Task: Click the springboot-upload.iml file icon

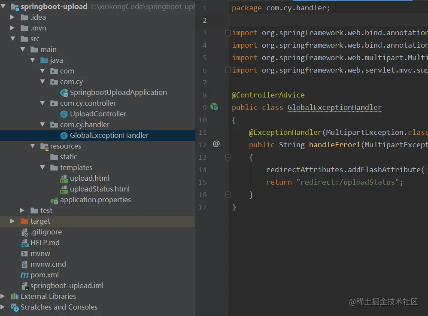Action: tap(24, 286)
